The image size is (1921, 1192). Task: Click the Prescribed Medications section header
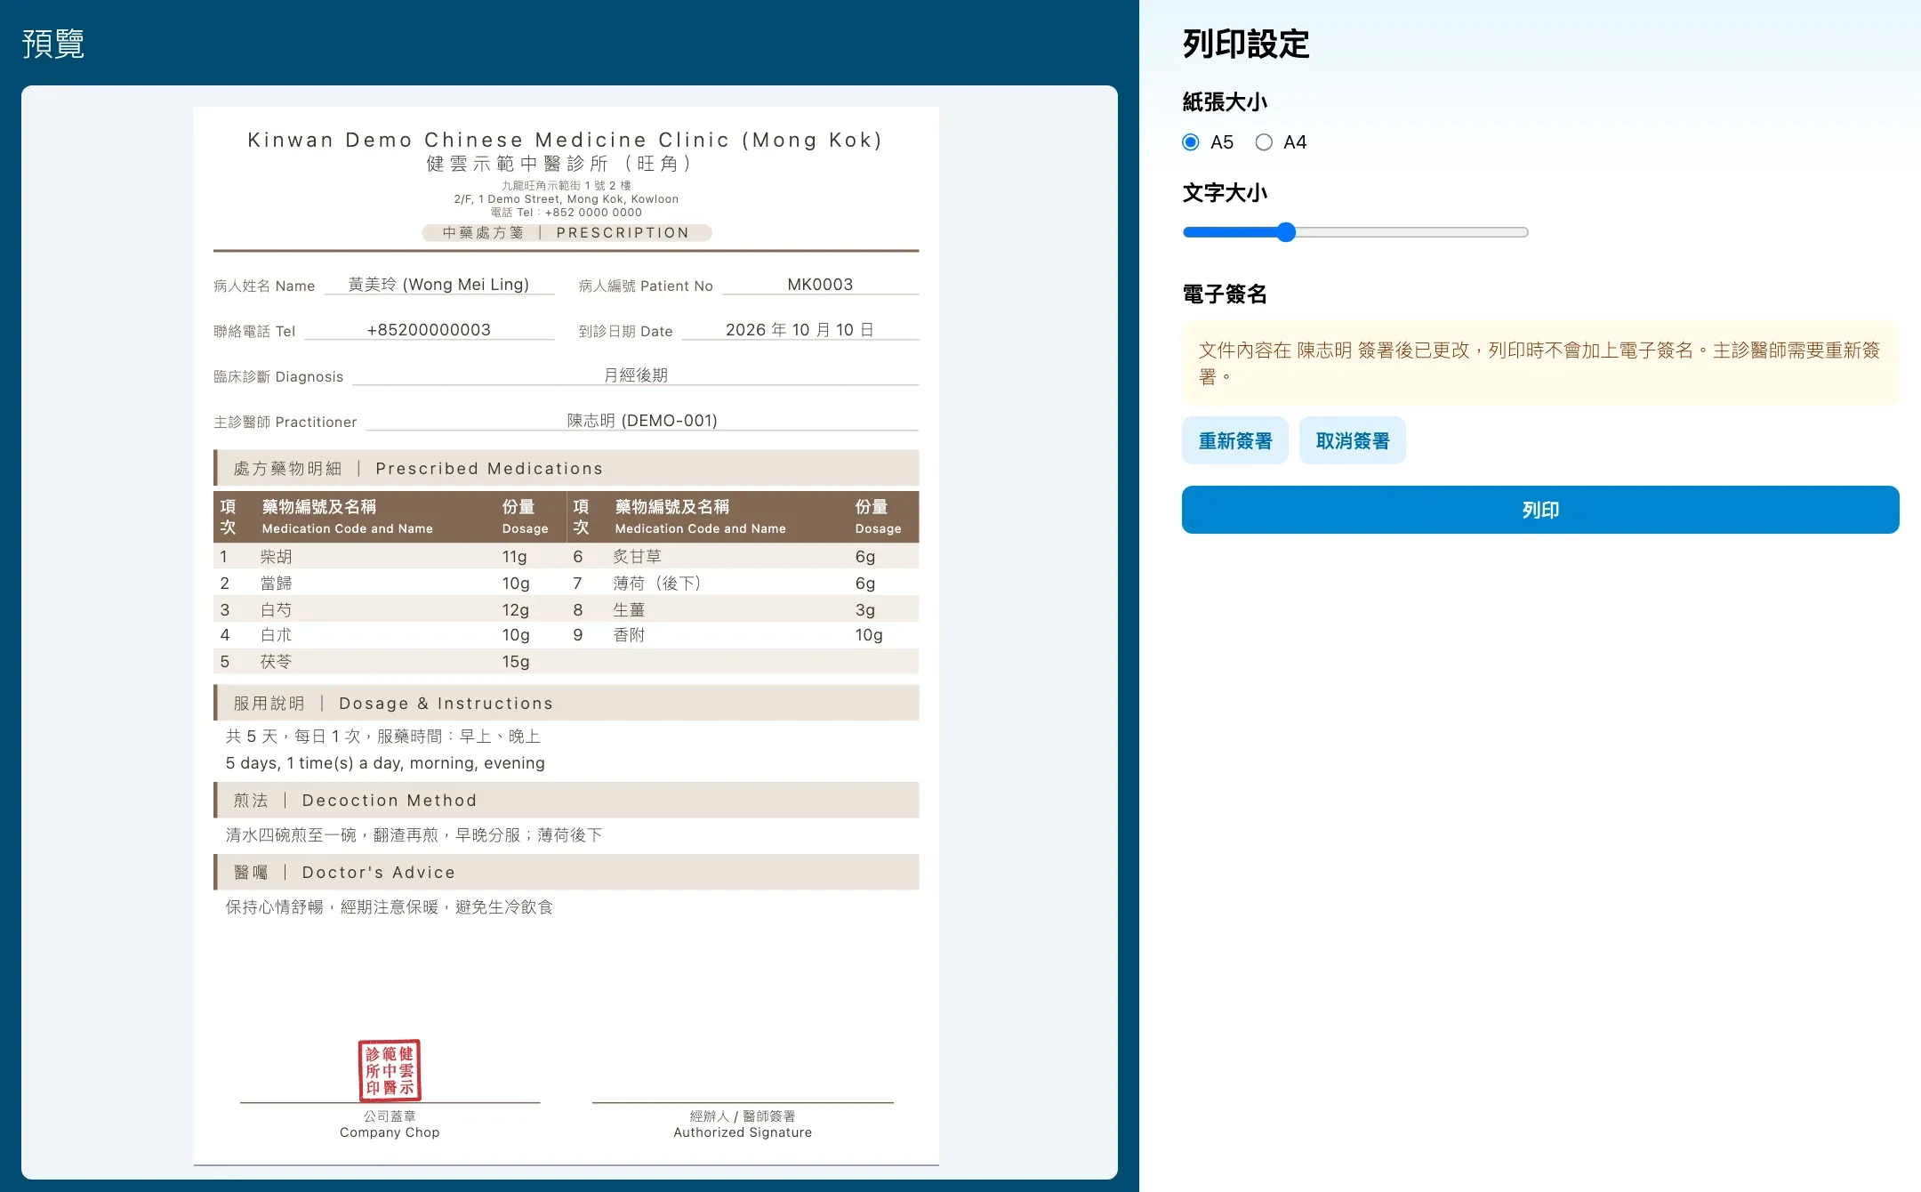pos(567,468)
